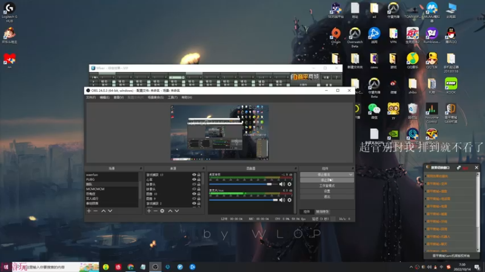Toggle visibility eye of 图像 9 source
The image size is (485, 272).
coord(194,199)
